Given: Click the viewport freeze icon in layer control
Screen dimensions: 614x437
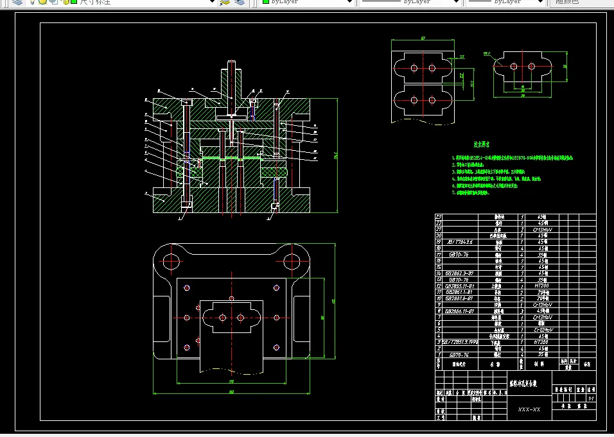Looking at the screenshot, I should (x=54, y=2).
